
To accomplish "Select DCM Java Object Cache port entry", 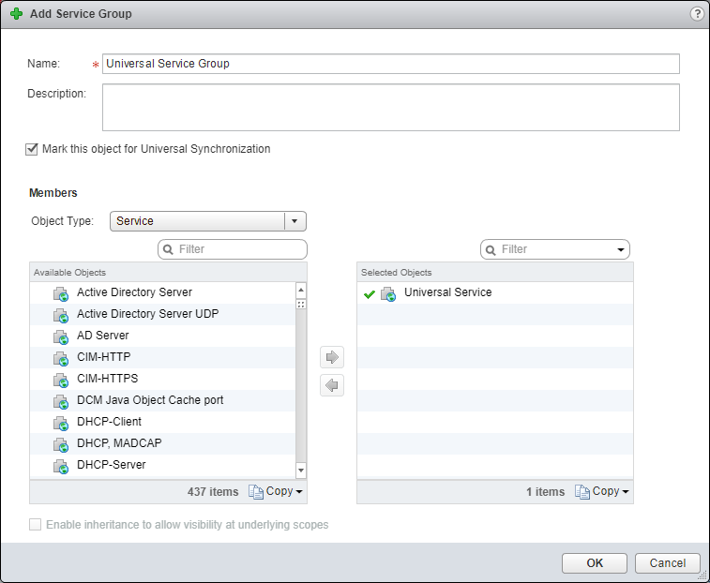I will (150, 400).
